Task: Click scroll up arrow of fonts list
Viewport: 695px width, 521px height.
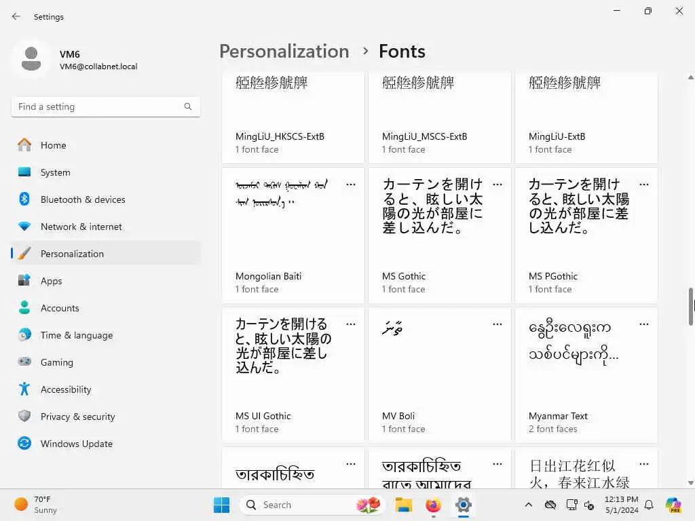Action: pyautogui.click(x=690, y=77)
